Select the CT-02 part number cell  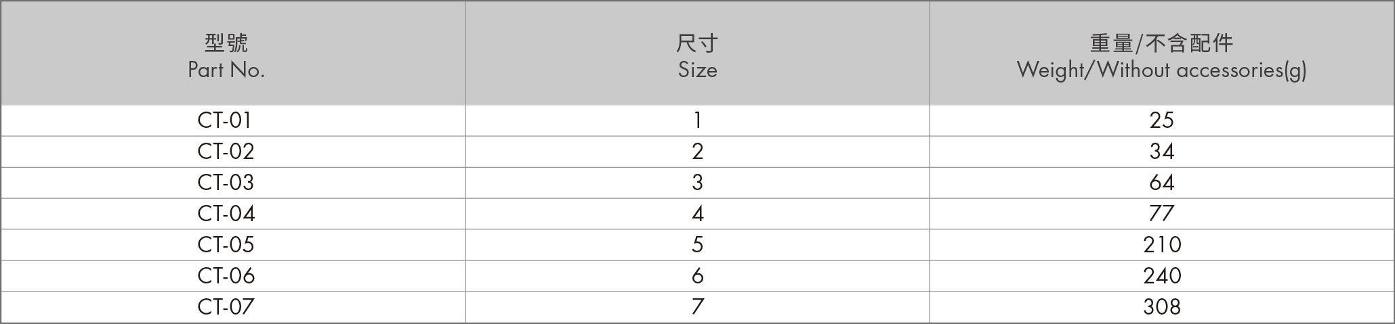tap(226, 152)
